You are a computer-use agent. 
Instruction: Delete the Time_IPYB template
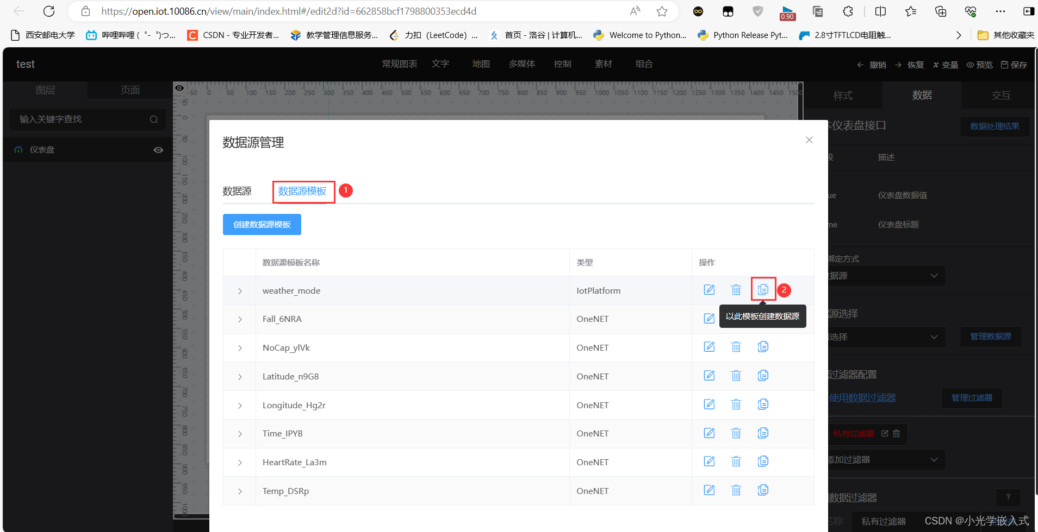click(736, 433)
